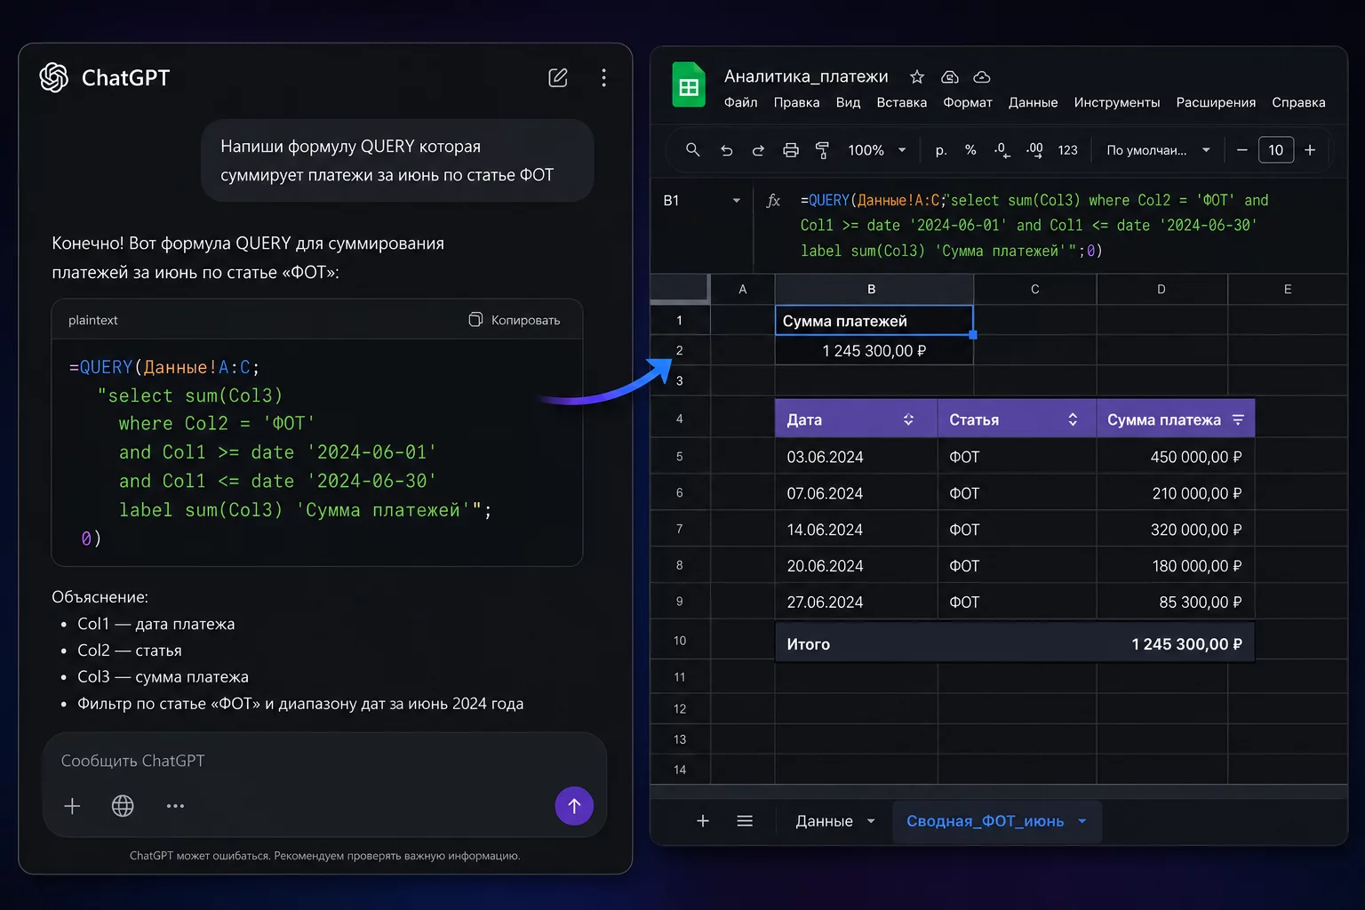Open the Вставка menu
The height and width of the screenshot is (910, 1365).
pos(901,102)
